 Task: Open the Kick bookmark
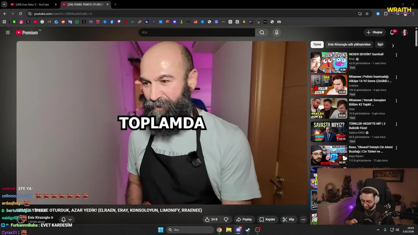coord(14,22)
